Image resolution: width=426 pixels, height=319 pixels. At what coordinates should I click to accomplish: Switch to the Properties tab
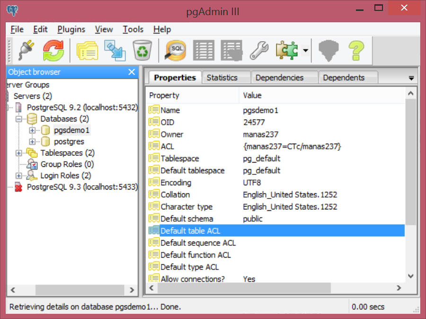tap(175, 78)
